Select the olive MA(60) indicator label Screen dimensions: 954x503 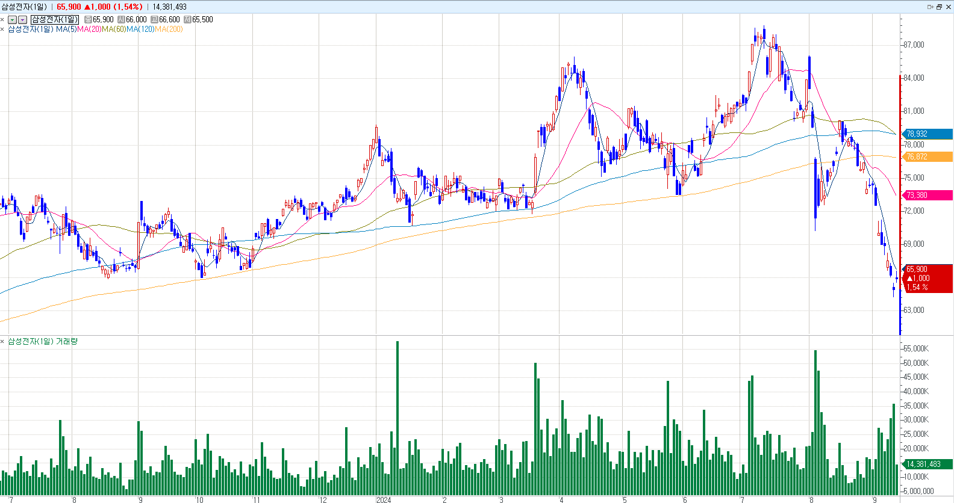(114, 29)
